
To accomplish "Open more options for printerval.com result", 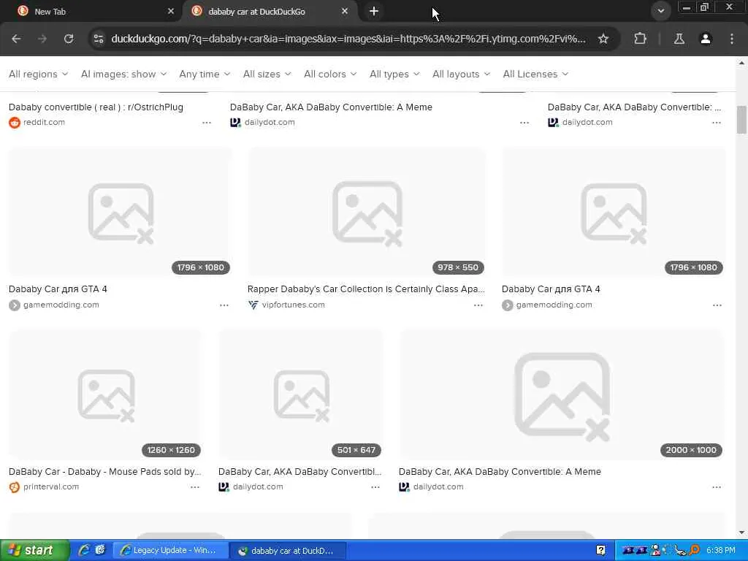I will 195,487.
